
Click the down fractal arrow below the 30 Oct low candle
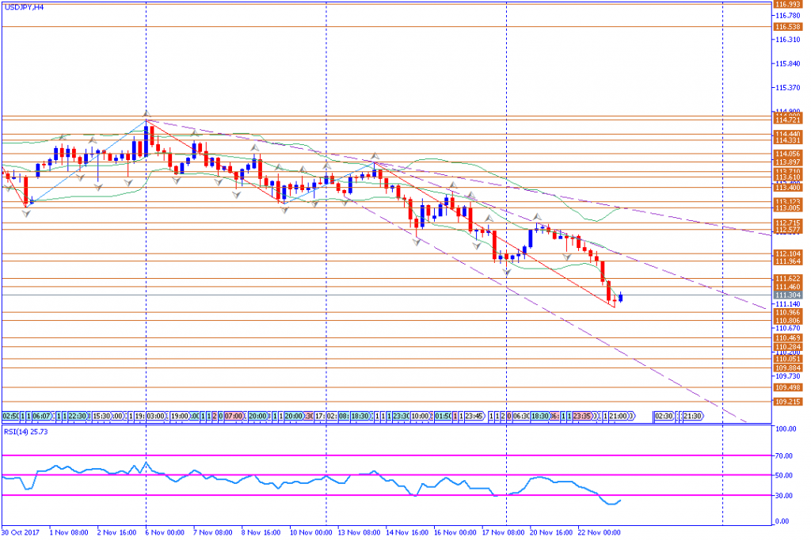(25, 211)
